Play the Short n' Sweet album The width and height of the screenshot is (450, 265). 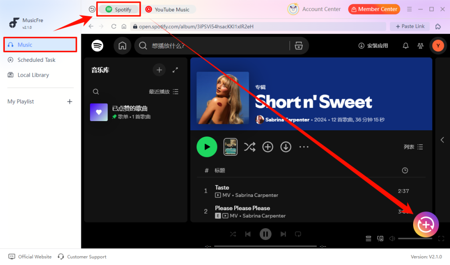pyautogui.click(x=207, y=147)
